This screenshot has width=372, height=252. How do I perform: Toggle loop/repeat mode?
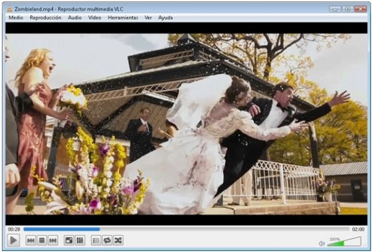coord(107,241)
